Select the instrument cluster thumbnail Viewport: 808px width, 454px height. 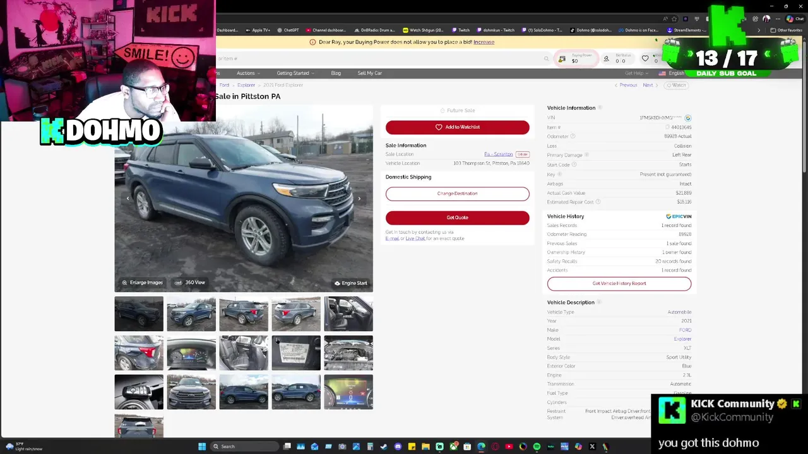(x=191, y=353)
